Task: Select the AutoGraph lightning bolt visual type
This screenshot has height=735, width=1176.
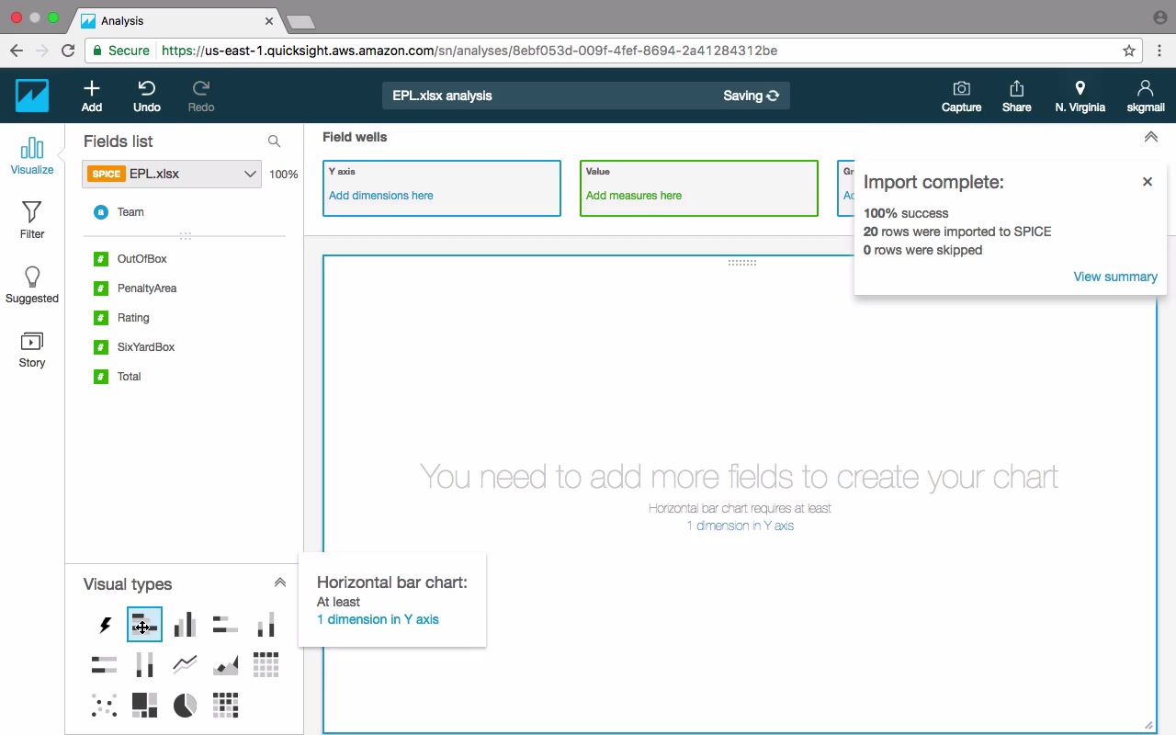Action: point(105,626)
